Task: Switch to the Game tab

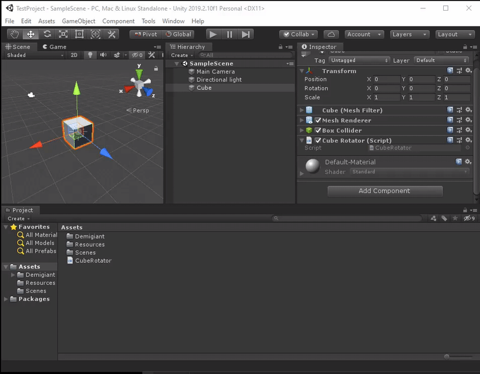Action: click(55, 47)
